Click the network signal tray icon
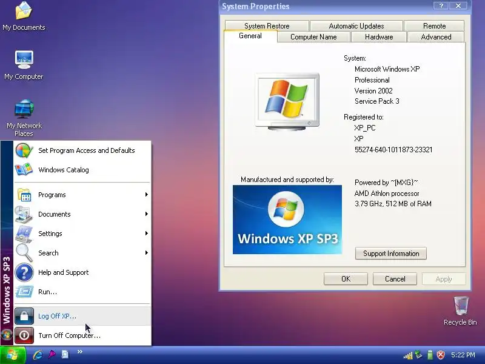The height and width of the screenshot is (364, 485). tap(408, 355)
